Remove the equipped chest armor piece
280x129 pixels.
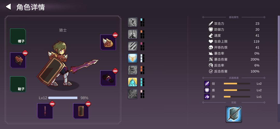click(25, 53)
